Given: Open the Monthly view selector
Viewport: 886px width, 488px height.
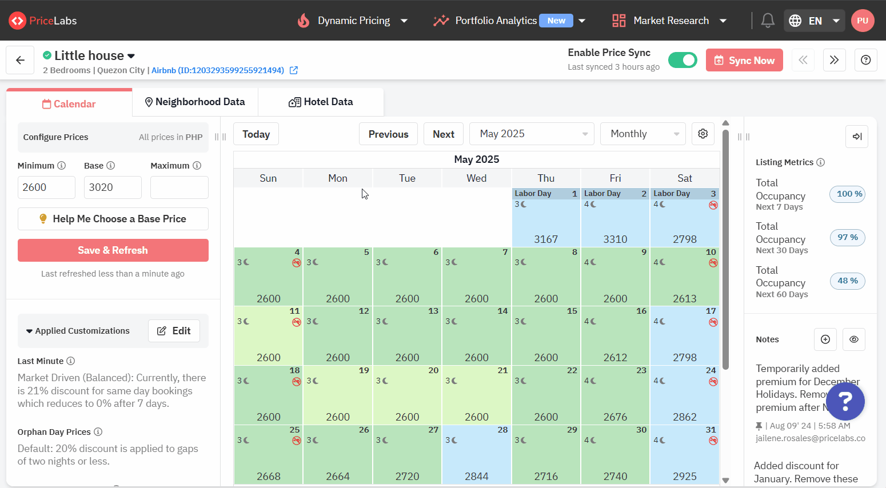Looking at the screenshot, I should (642, 133).
